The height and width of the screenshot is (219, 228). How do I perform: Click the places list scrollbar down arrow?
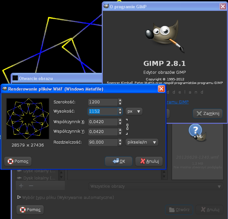[x=61, y=177]
